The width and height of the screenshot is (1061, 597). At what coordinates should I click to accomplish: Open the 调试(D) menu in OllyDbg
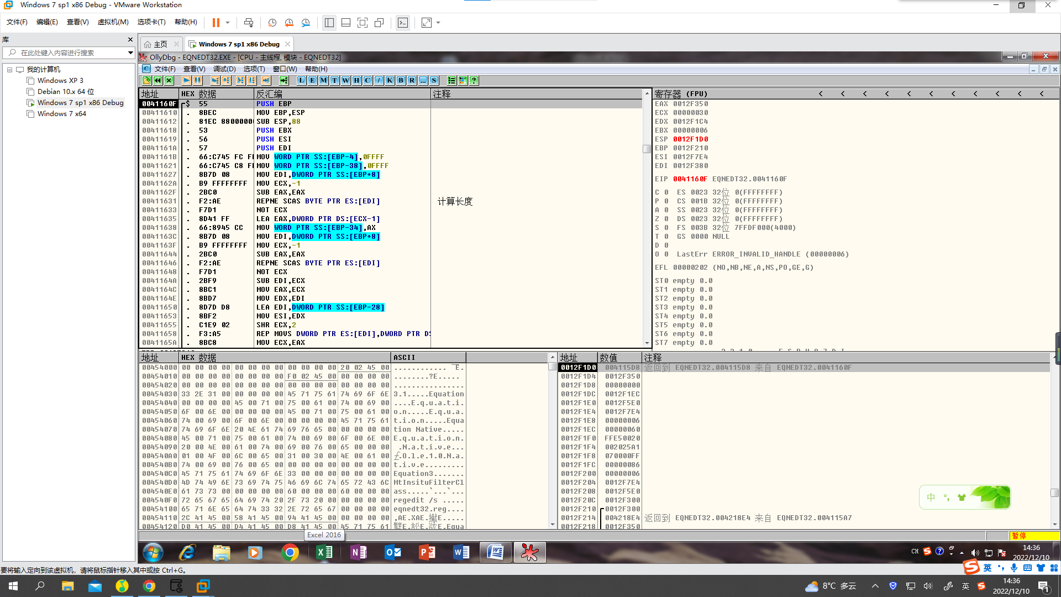tap(224, 69)
